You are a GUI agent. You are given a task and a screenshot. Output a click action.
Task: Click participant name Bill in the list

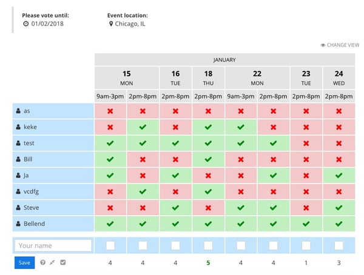pyautogui.click(x=27, y=159)
